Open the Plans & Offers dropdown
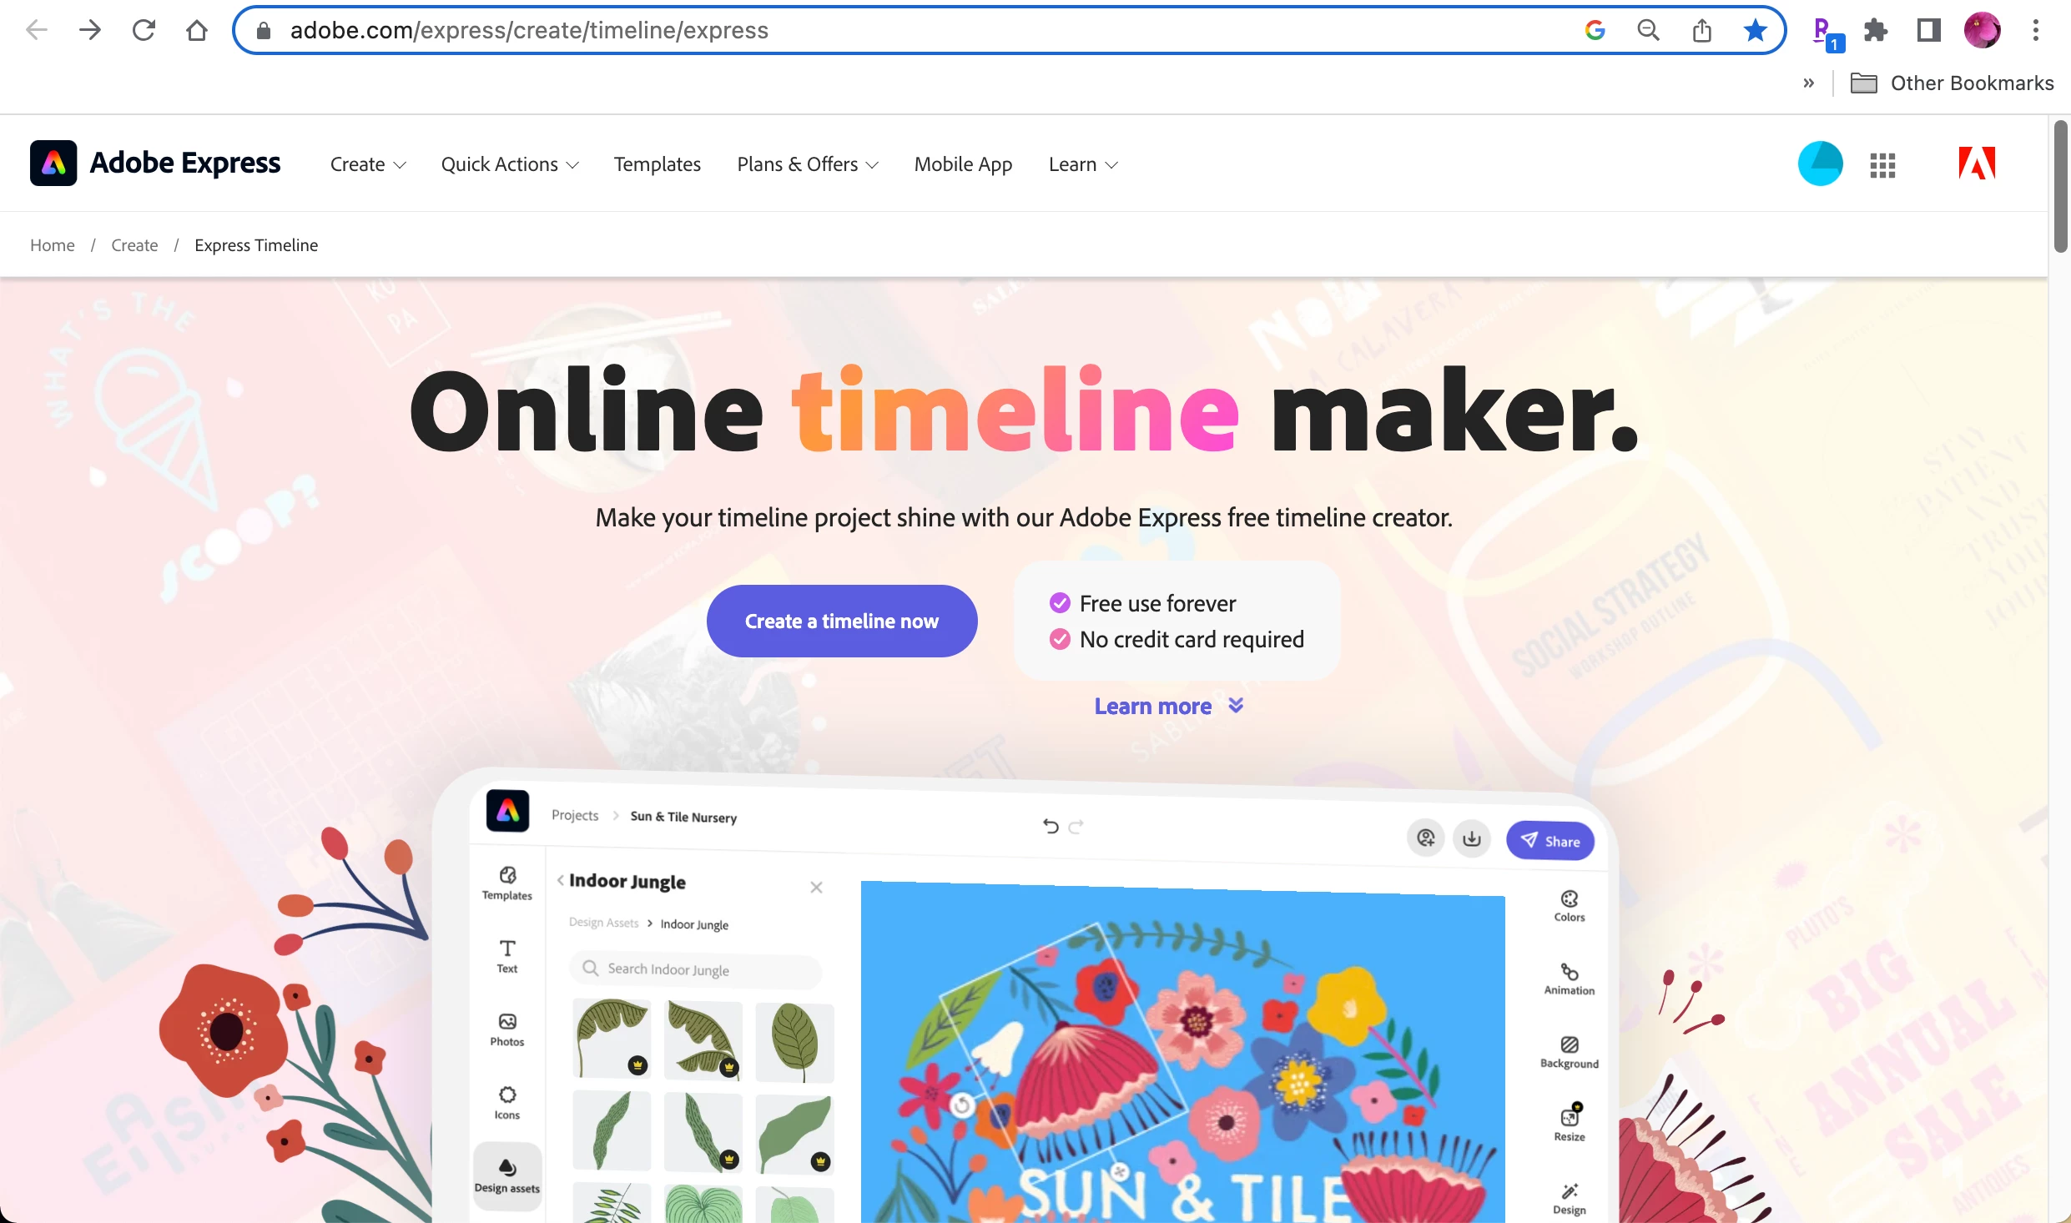Image resolution: width=2071 pixels, height=1223 pixels. (808, 164)
